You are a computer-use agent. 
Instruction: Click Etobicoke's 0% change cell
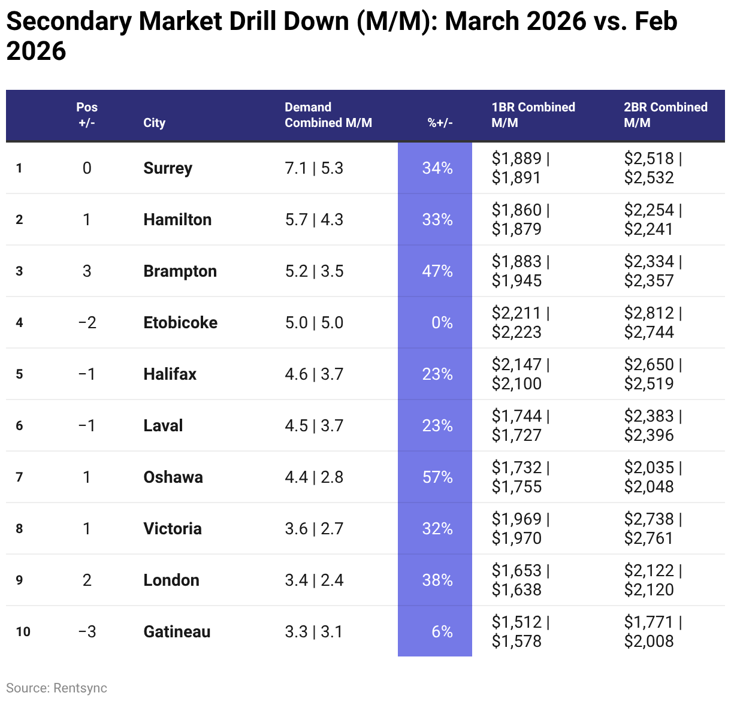(x=442, y=323)
